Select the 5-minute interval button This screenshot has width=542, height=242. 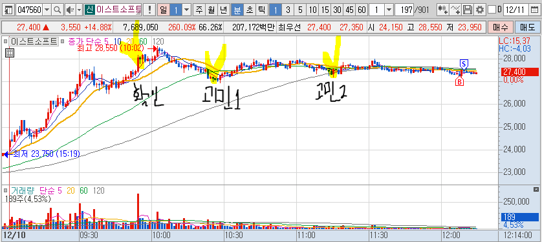[x=300, y=10]
